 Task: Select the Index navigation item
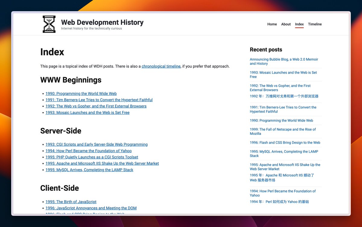pos(299,24)
